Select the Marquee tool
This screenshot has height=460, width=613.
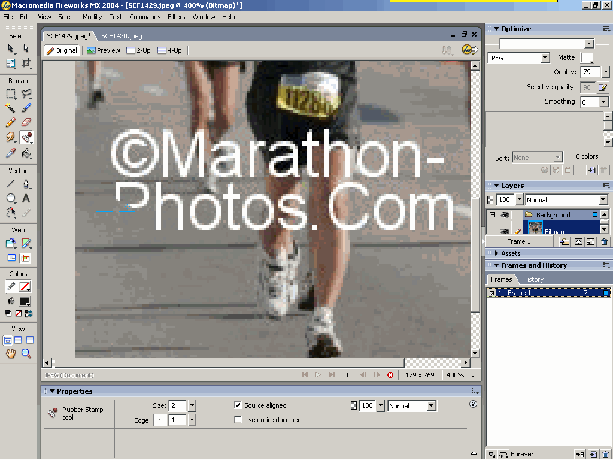pos(11,93)
